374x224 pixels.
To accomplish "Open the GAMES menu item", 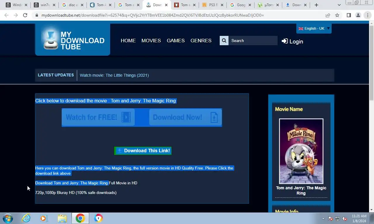I will coord(176,41).
